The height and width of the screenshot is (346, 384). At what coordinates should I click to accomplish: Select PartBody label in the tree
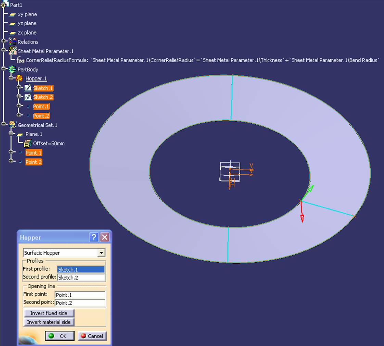point(28,70)
